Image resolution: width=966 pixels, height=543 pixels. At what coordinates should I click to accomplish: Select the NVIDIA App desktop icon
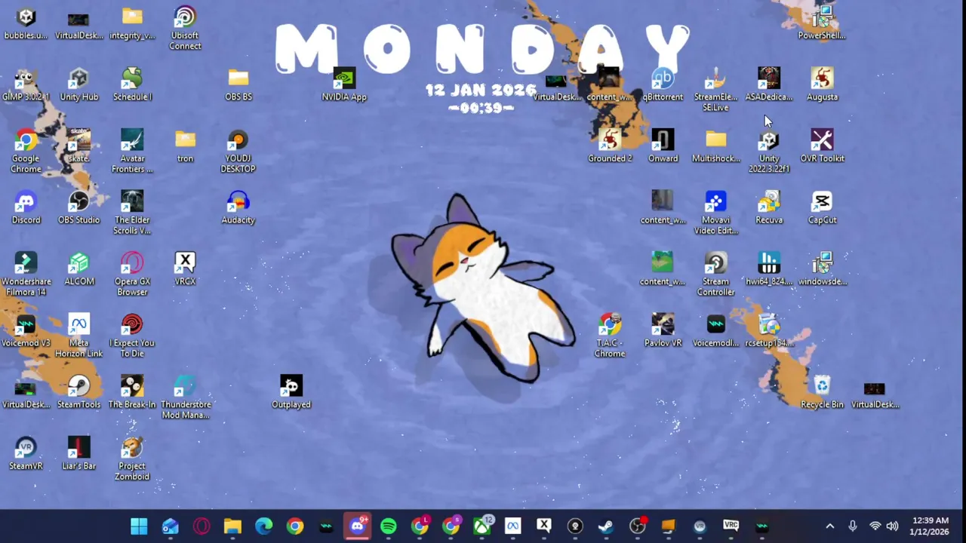coord(343,84)
